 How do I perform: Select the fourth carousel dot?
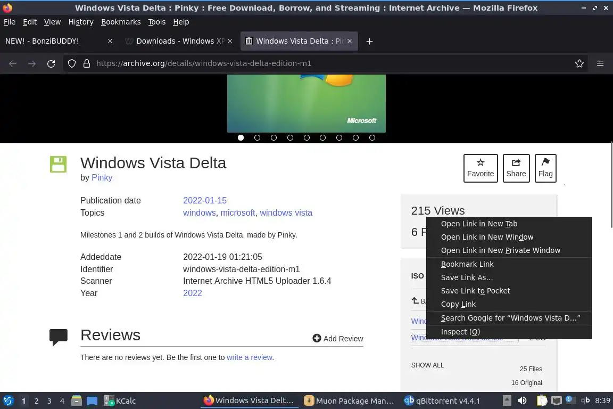coord(290,138)
